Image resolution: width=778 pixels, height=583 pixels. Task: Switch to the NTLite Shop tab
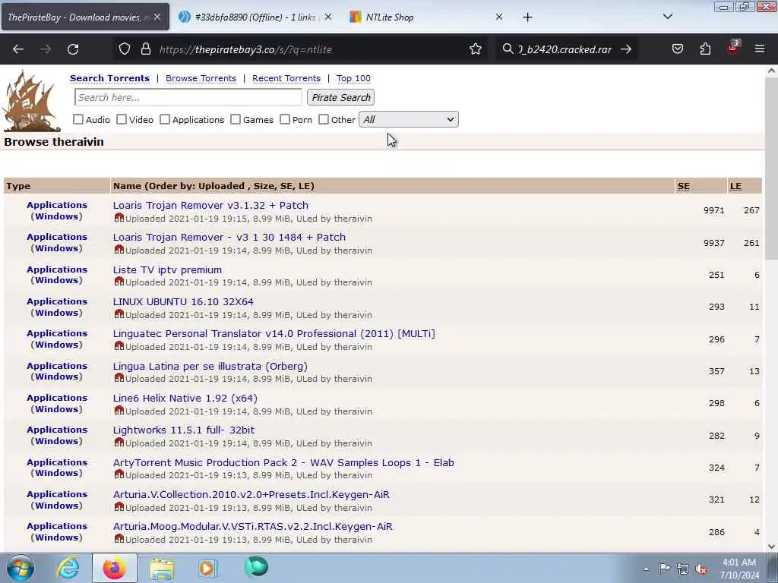tap(390, 17)
